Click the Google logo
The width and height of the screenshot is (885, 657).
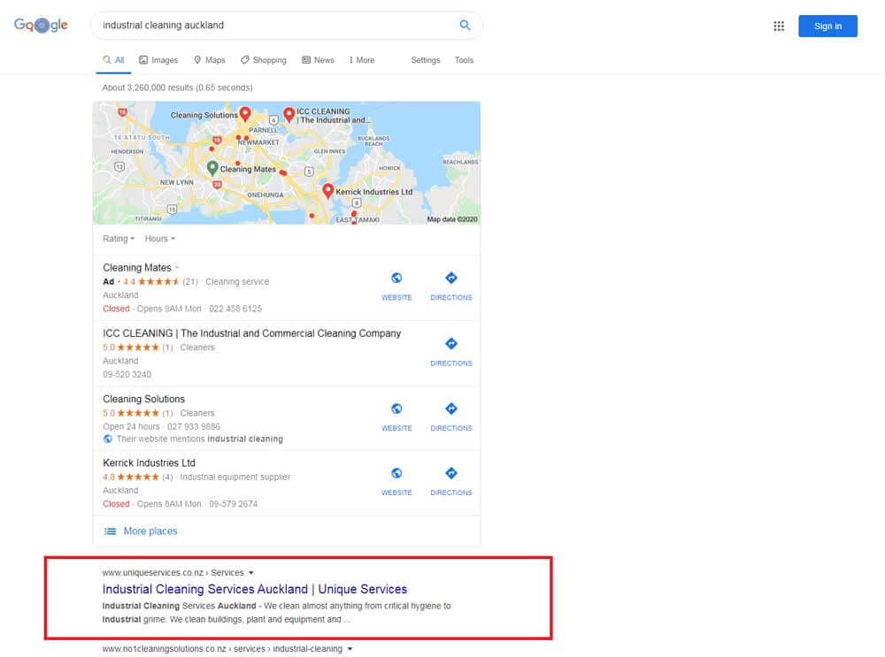[x=41, y=25]
